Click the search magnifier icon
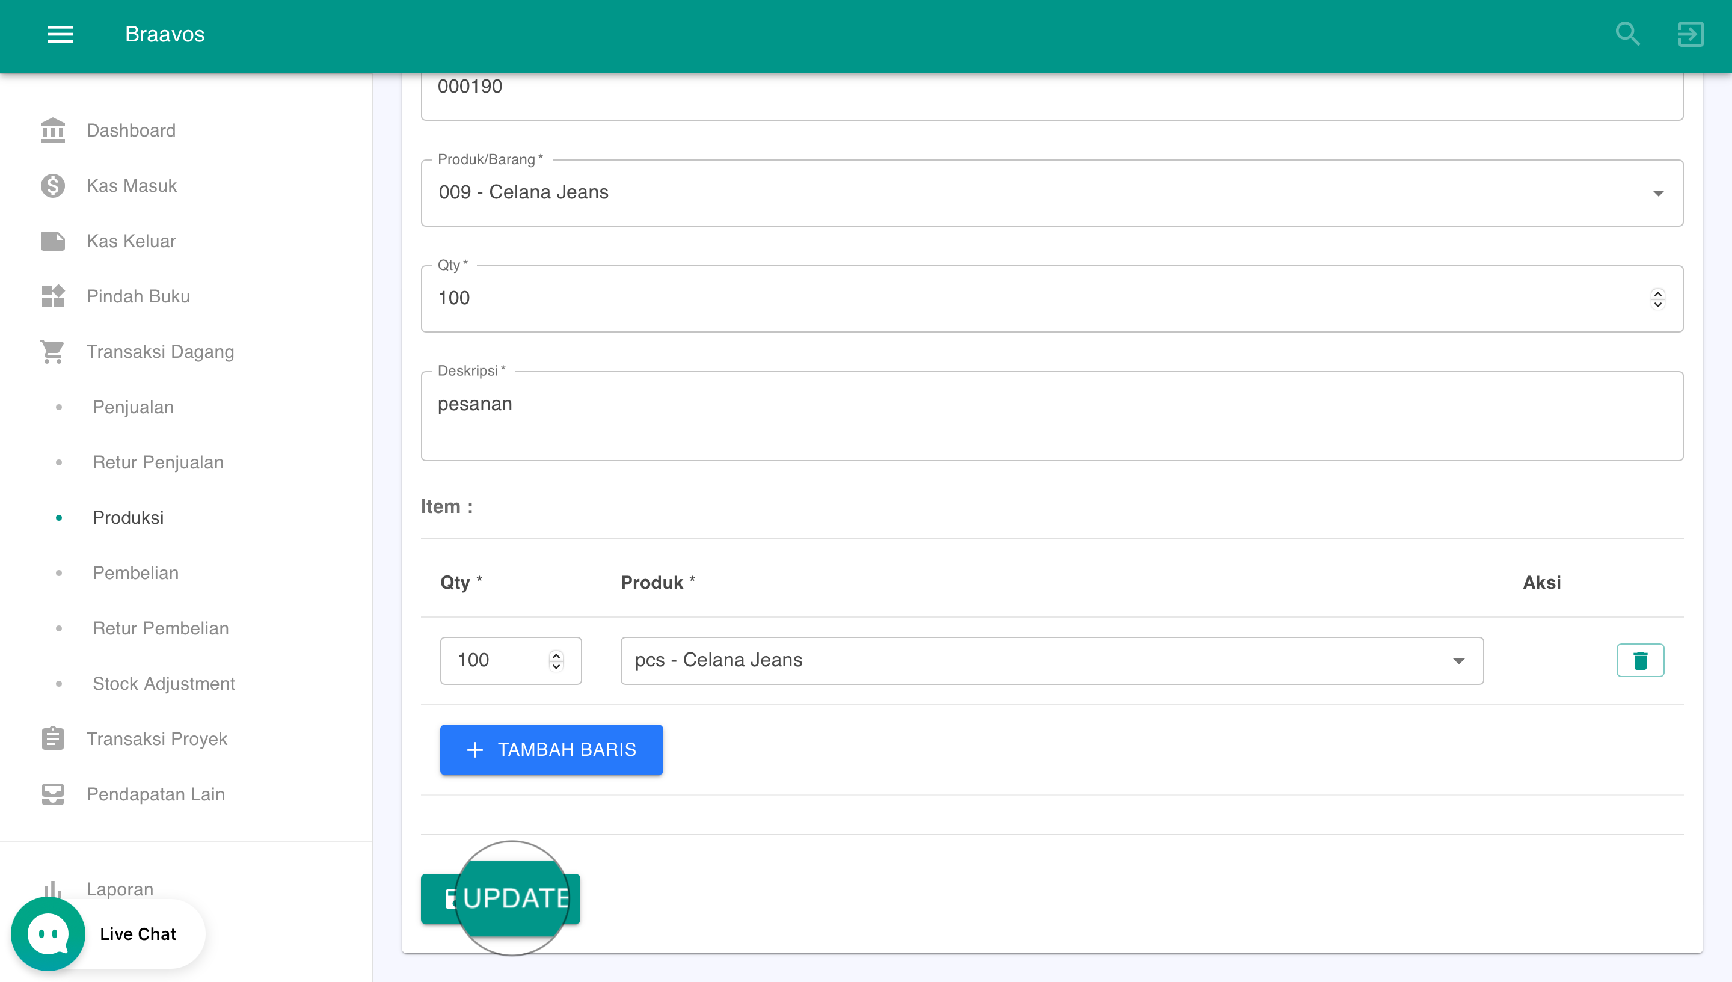Screen dimensions: 1732x982 (1627, 34)
